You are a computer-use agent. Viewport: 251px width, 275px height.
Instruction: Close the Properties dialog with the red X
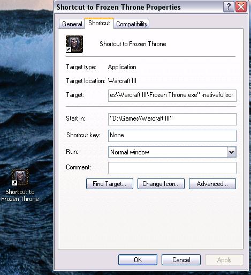tap(241, 7)
